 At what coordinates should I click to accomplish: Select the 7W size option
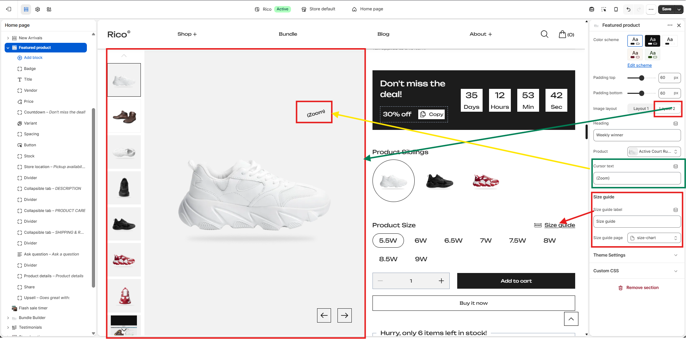point(486,241)
